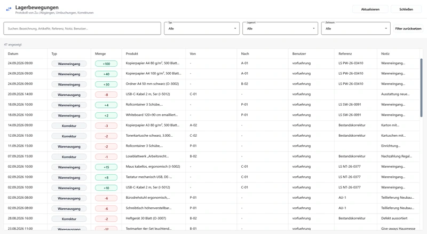The height and width of the screenshot is (234, 427).
Task: Open the Typ filter dropdown
Action: [x=202, y=28]
